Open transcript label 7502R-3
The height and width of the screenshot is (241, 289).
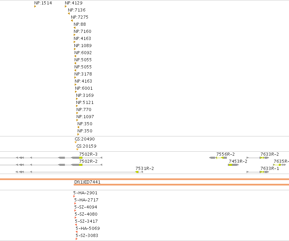pos(88,154)
